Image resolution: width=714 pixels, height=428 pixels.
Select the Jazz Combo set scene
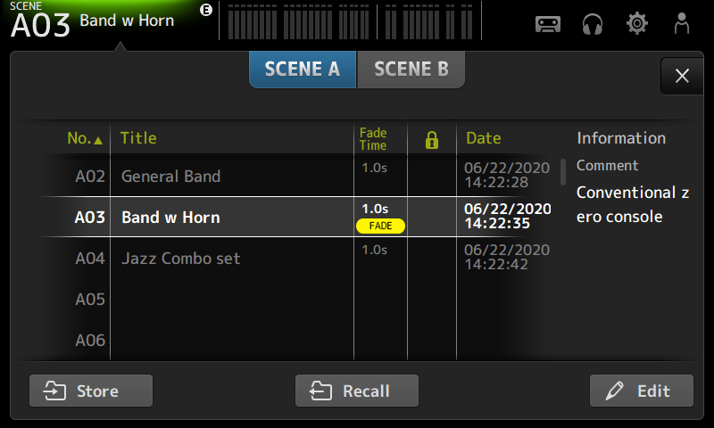[x=181, y=259]
